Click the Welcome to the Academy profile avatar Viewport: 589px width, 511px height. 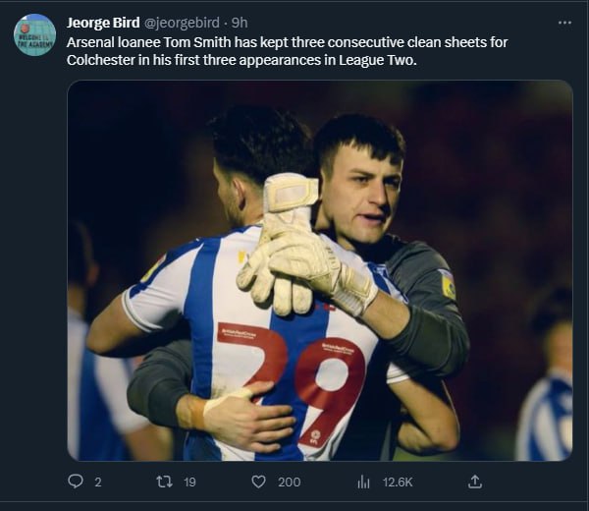[34, 34]
